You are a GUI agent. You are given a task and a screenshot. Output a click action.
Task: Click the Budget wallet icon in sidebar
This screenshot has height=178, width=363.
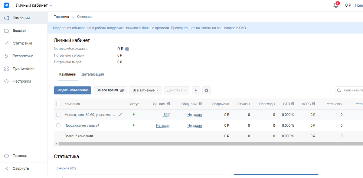[x=6, y=31]
